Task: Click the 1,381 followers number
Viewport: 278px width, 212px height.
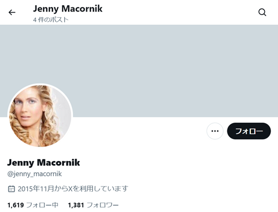Action: click(76, 205)
